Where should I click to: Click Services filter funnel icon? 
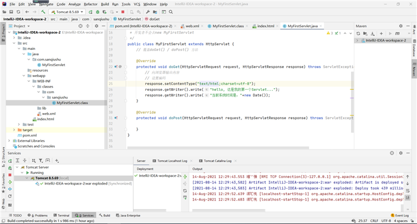(40, 161)
